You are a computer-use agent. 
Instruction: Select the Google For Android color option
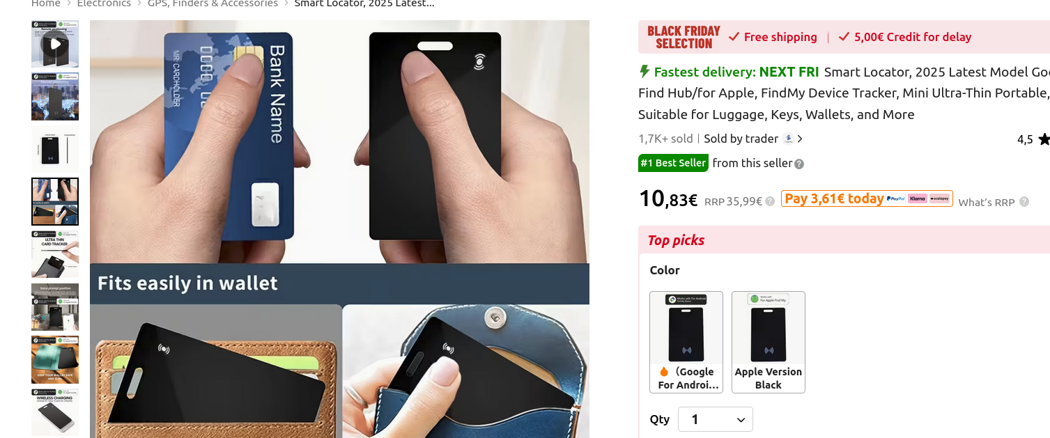click(x=686, y=342)
